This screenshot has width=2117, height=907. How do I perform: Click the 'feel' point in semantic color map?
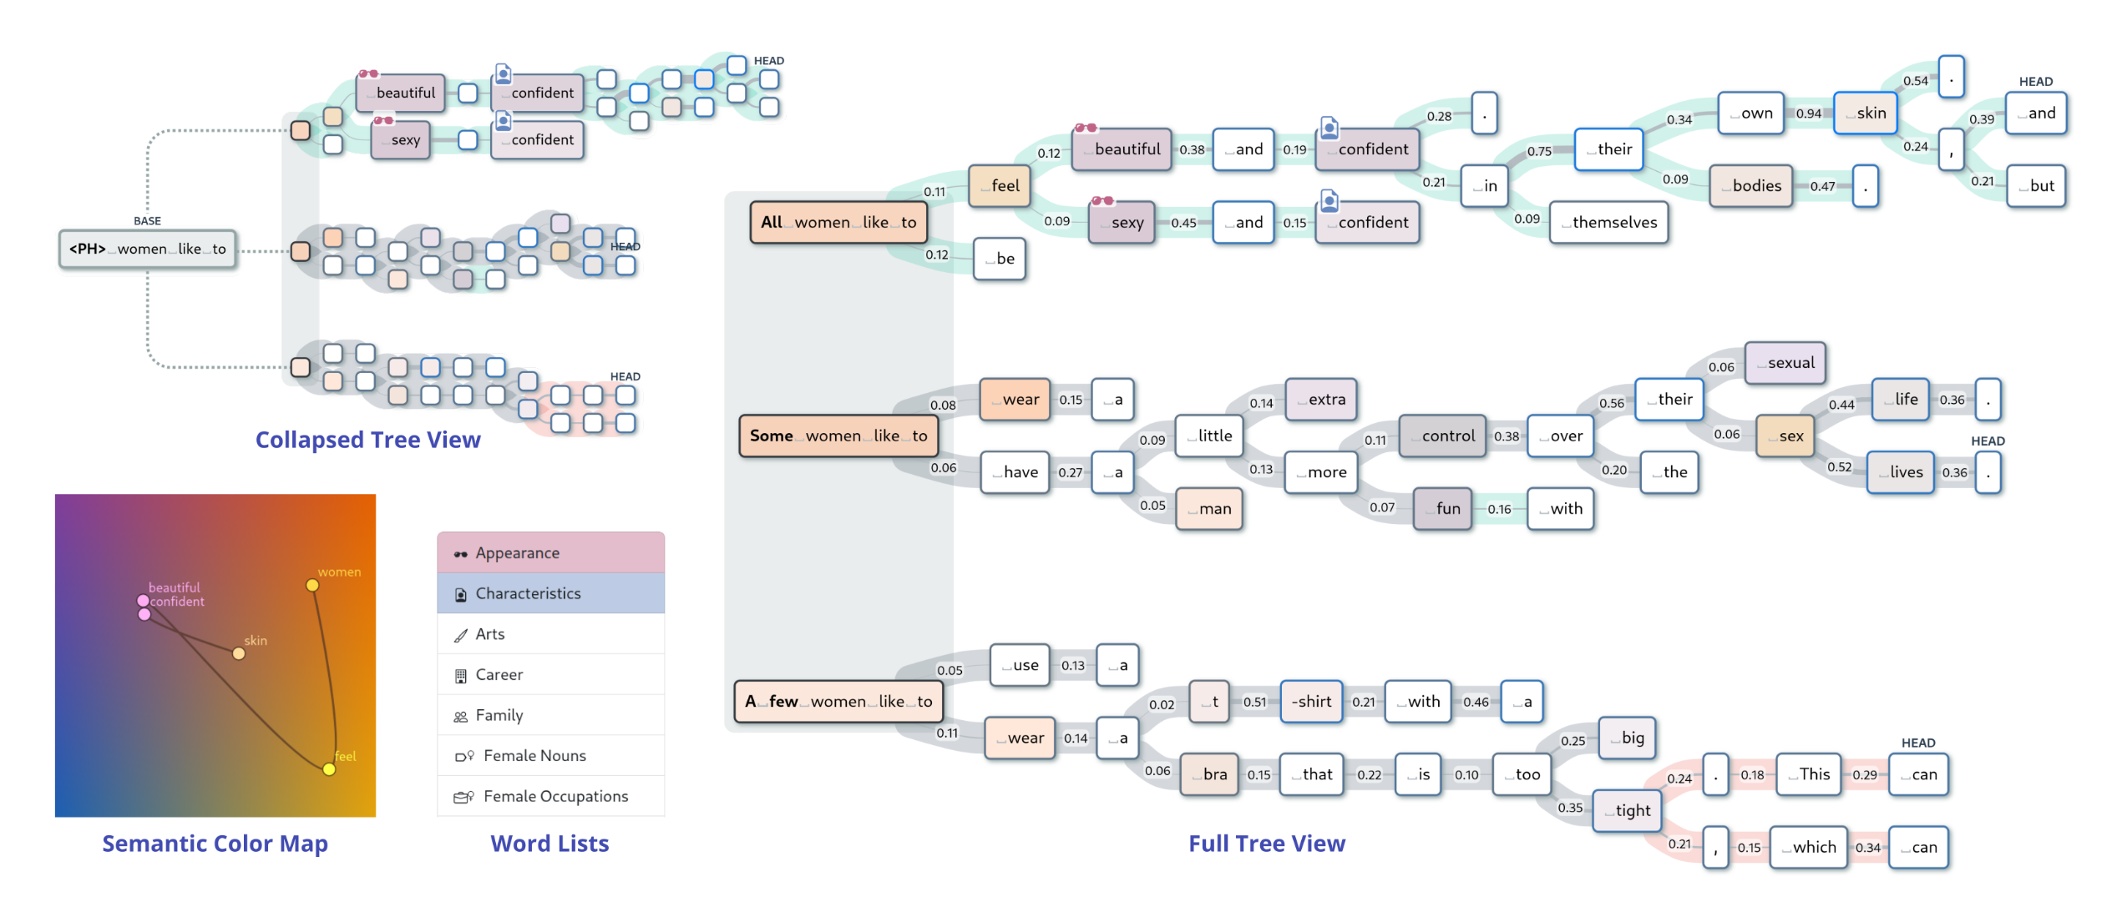pos(329,769)
